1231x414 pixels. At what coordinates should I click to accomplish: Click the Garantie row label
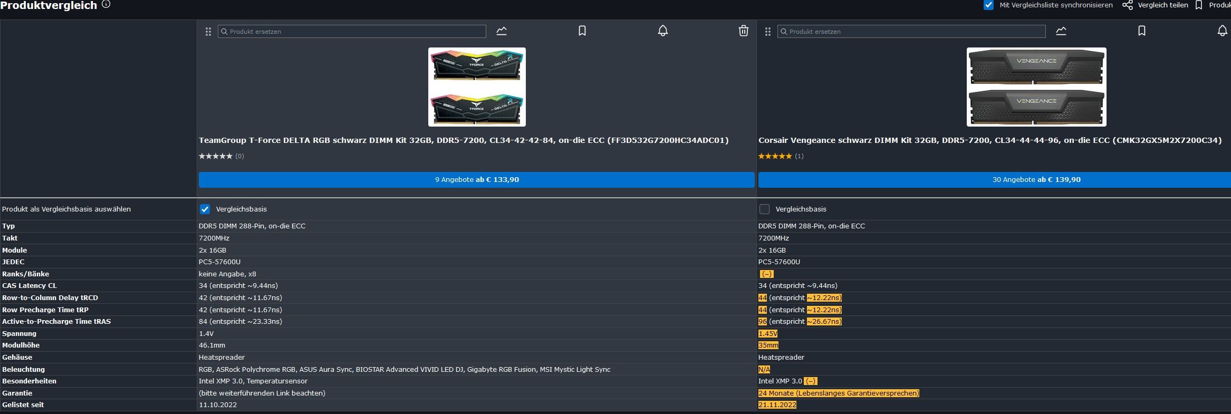[17, 393]
